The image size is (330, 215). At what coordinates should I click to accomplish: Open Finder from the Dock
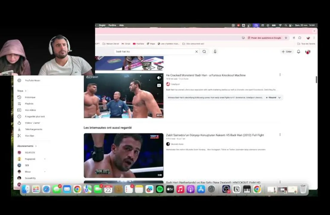pyautogui.click(x=26, y=189)
